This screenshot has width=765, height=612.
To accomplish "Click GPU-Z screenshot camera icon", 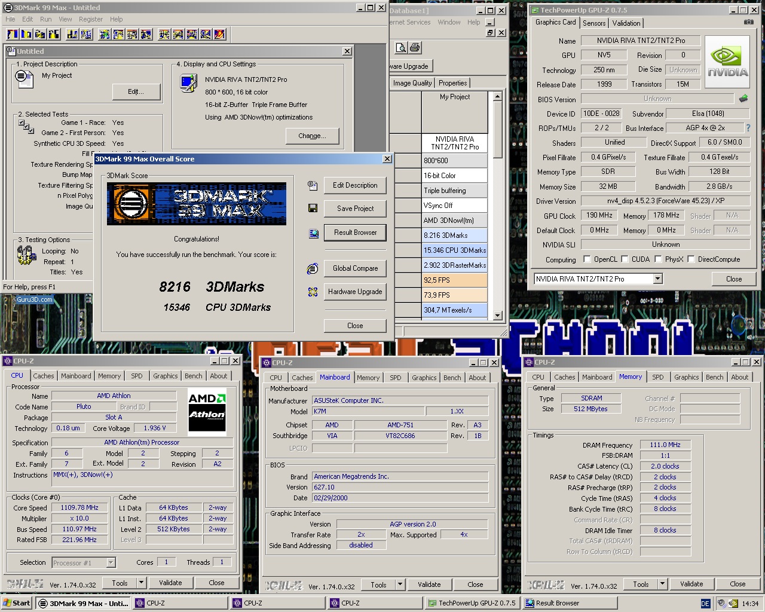I will (x=748, y=22).
